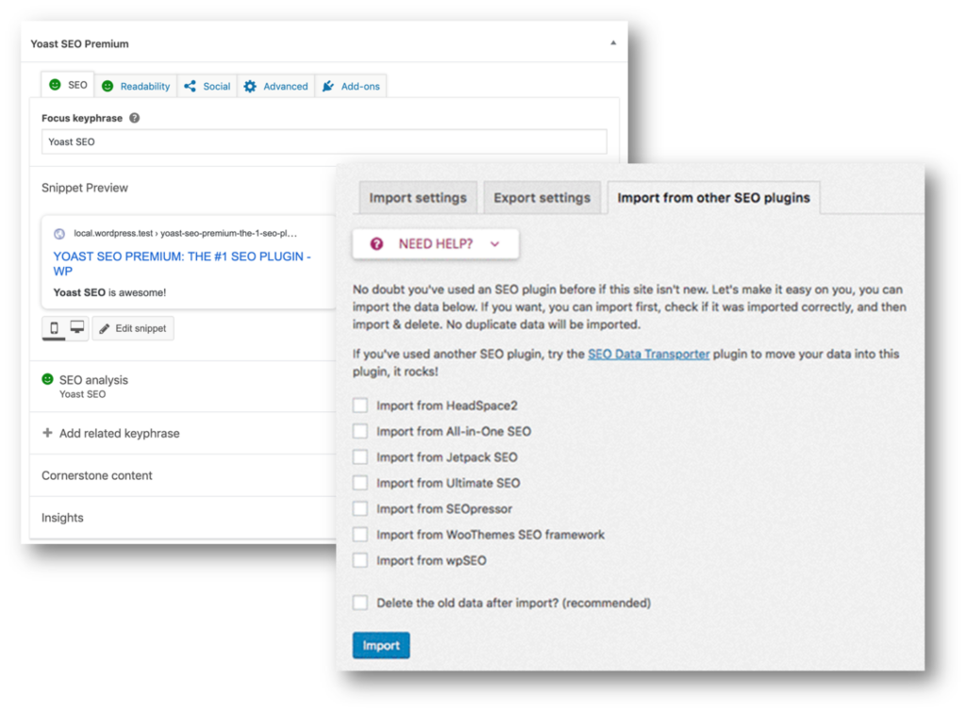
Task: Click the question mark icon in Need Help
Action: point(377,243)
